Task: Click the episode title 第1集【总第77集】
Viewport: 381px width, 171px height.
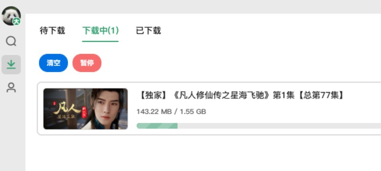Action: (x=308, y=95)
